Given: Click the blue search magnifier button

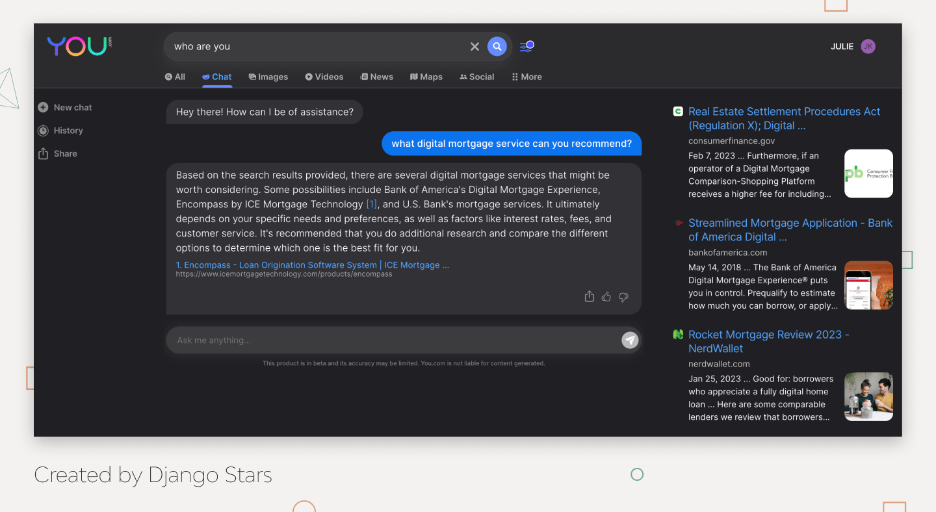Looking at the screenshot, I should [497, 46].
